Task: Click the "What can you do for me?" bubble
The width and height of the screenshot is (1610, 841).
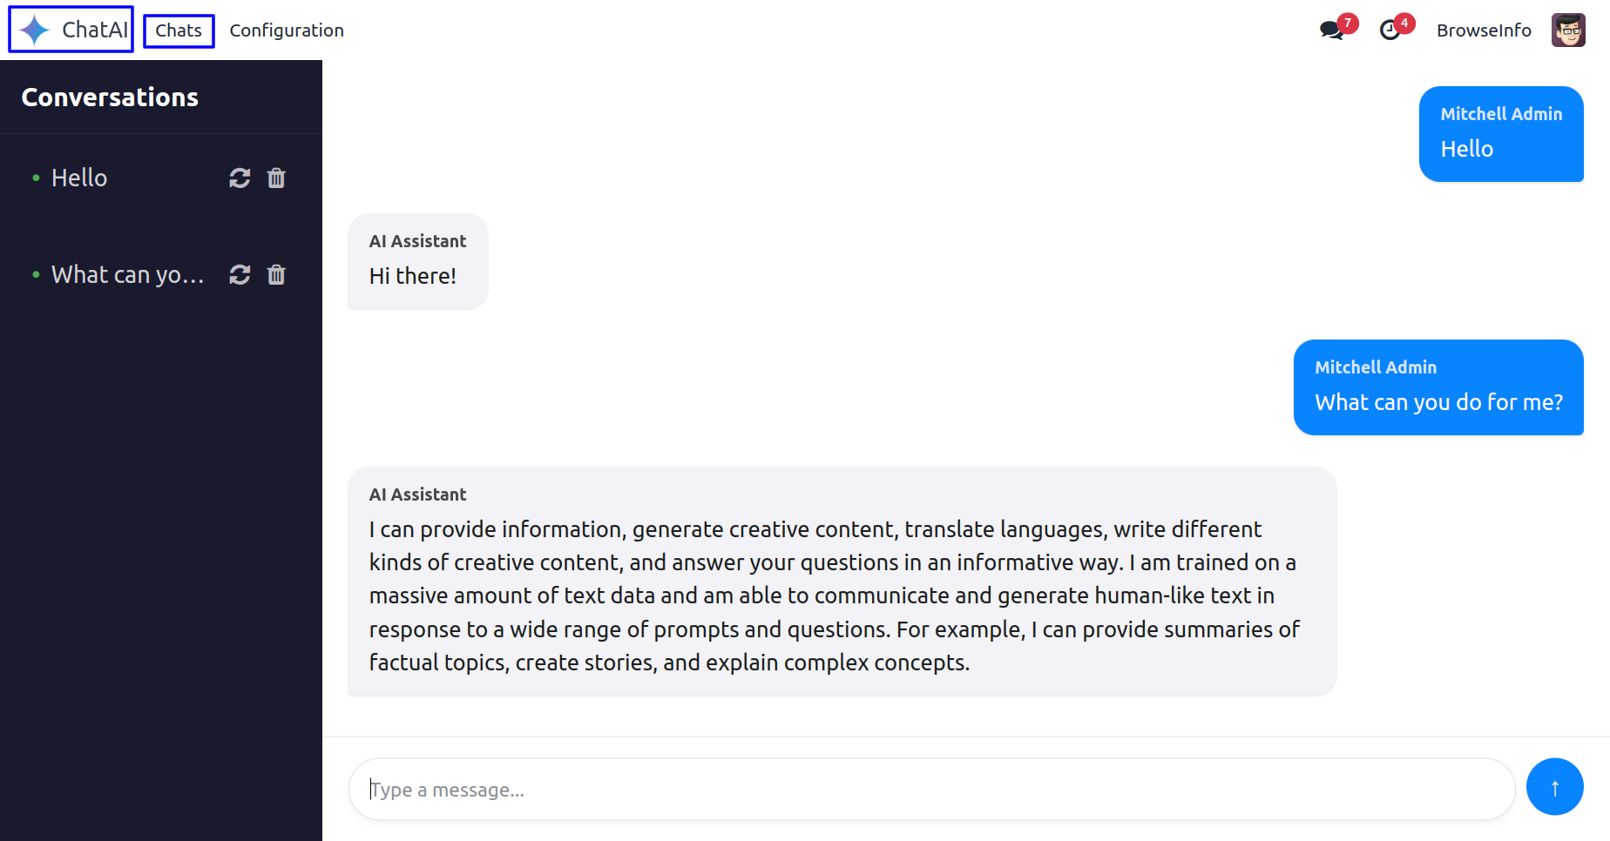Action: point(1438,387)
